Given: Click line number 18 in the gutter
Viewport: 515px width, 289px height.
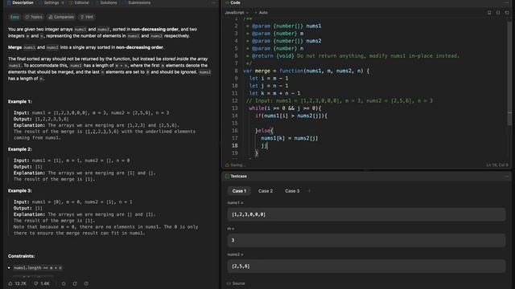Looking at the screenshot, I should (235, 145).
